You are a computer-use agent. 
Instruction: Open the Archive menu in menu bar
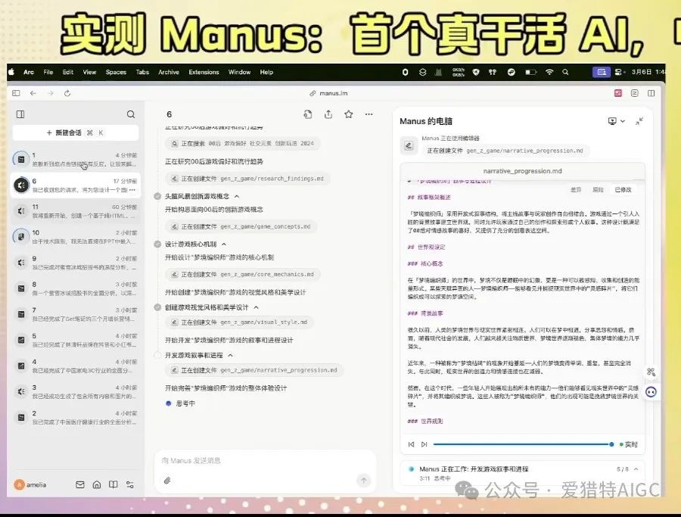pos(169,72)
